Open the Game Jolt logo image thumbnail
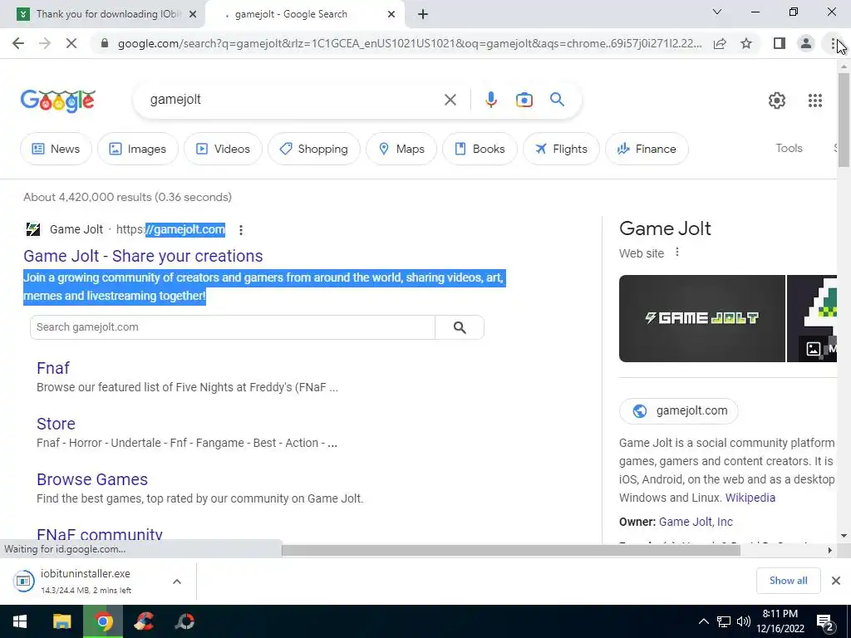This screenshot has width=851, height=638. [x=701, y=318]
